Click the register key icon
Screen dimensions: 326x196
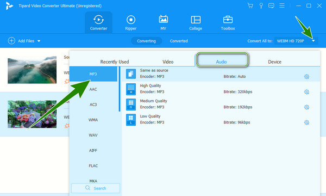(261, 5)
